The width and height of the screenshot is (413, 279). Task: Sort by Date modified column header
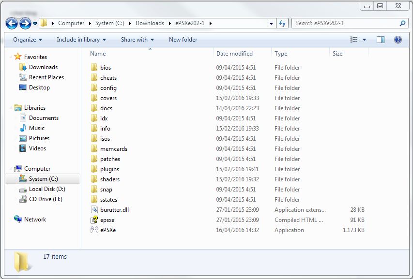click(234, 54)
